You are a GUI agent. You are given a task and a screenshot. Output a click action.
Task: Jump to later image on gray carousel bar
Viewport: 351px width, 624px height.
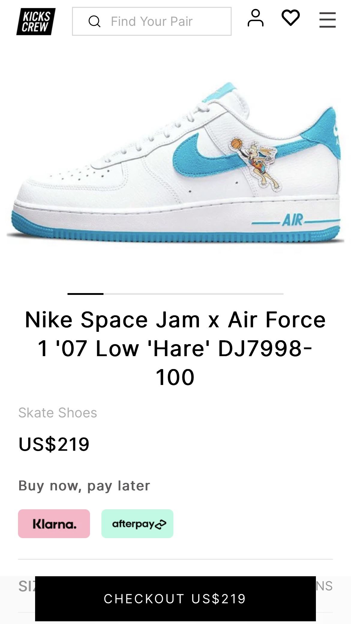193,294
